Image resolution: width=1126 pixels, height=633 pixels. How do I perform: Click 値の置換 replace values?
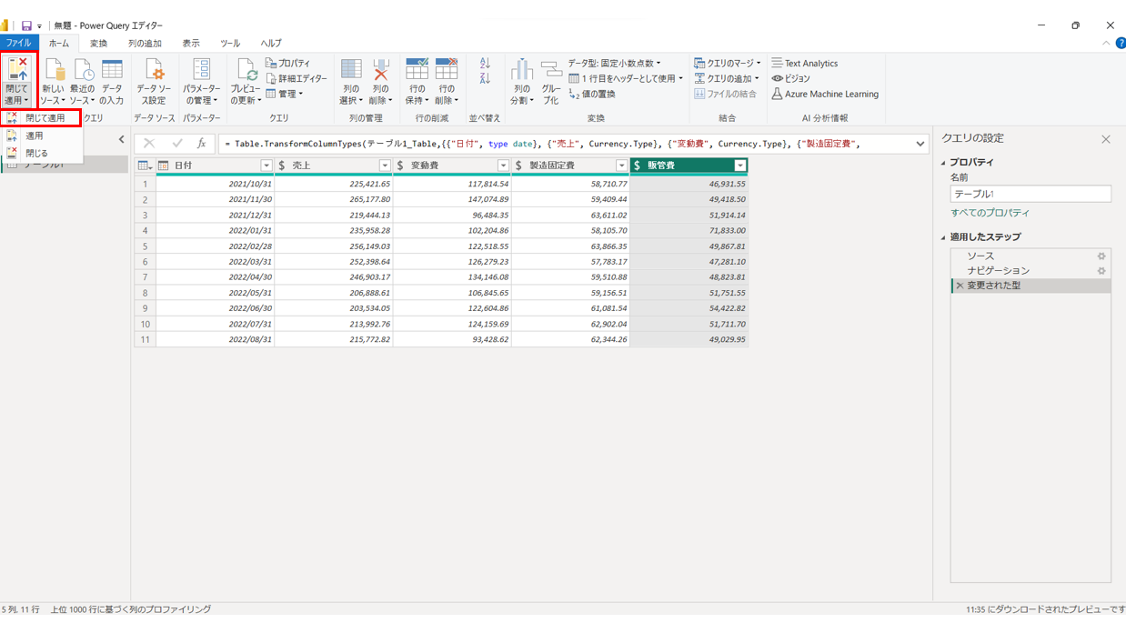[x=592, y=94]
